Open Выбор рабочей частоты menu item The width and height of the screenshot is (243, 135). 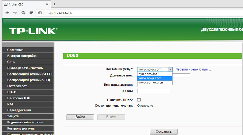tap(28, 68)
